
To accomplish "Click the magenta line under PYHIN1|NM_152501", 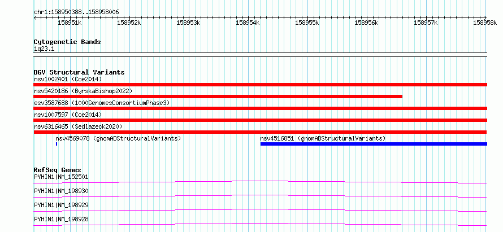I will point(260,182).
